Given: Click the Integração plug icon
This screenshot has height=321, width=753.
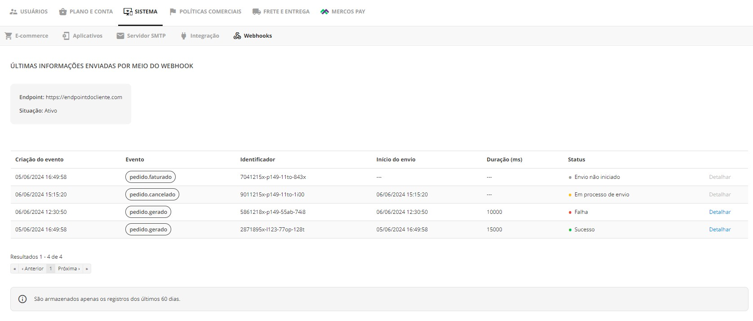Looking at the screenshot, I should click(183, 36).
